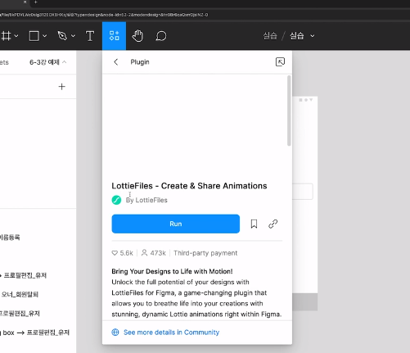Screen dimensions: 410x353
Task: Click the browser address bar URL
Action: click(x=104, y=15)
